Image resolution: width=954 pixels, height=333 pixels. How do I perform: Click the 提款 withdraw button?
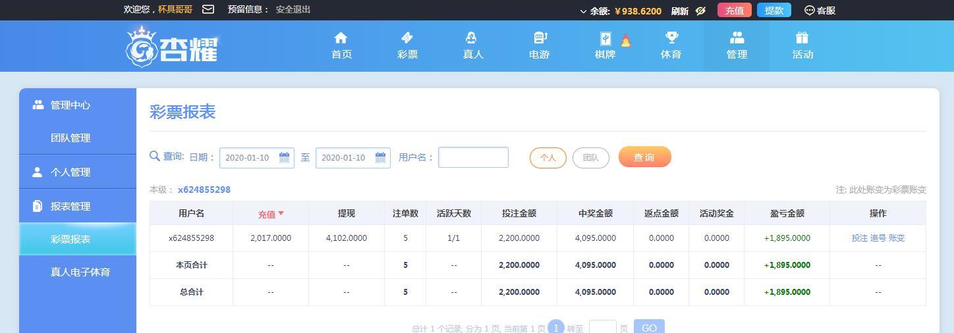(x=774, y=10)
